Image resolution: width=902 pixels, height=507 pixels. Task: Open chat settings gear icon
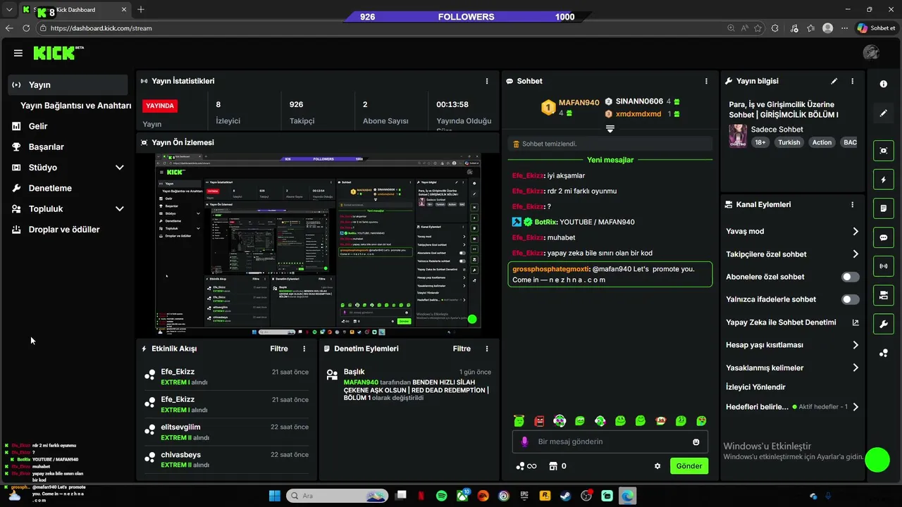pyautogui.click(x=657, y=466)
